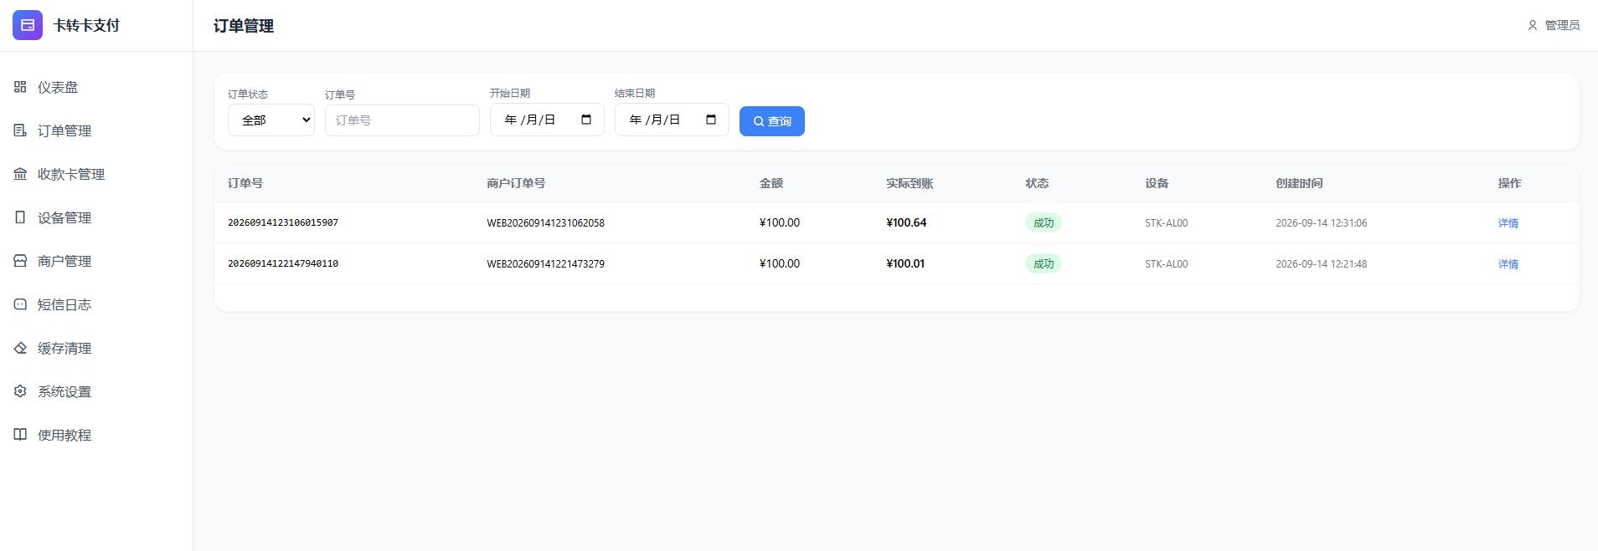Click the 使用教程 book icon
The width and height of the screenshot is (1598, 551).
tap(20, 435)
